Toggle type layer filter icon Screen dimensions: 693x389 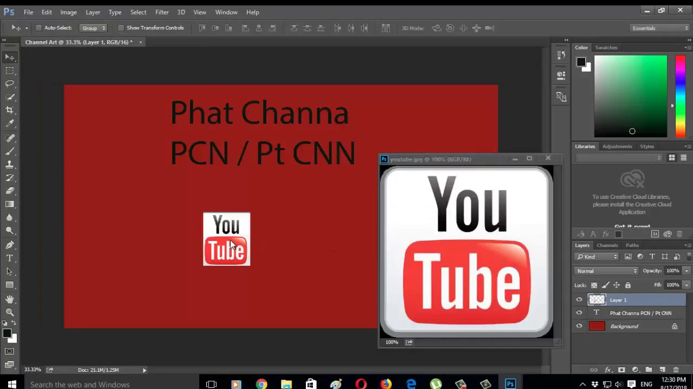[652, 257]
